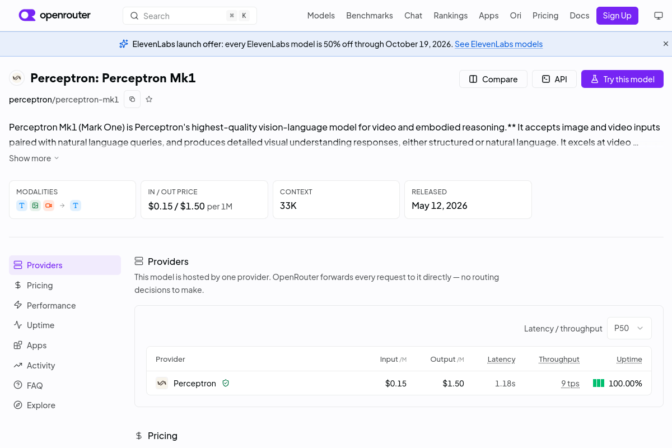
Task: Jump to Uptime in the sidebar
Action: tap(65, 325)
